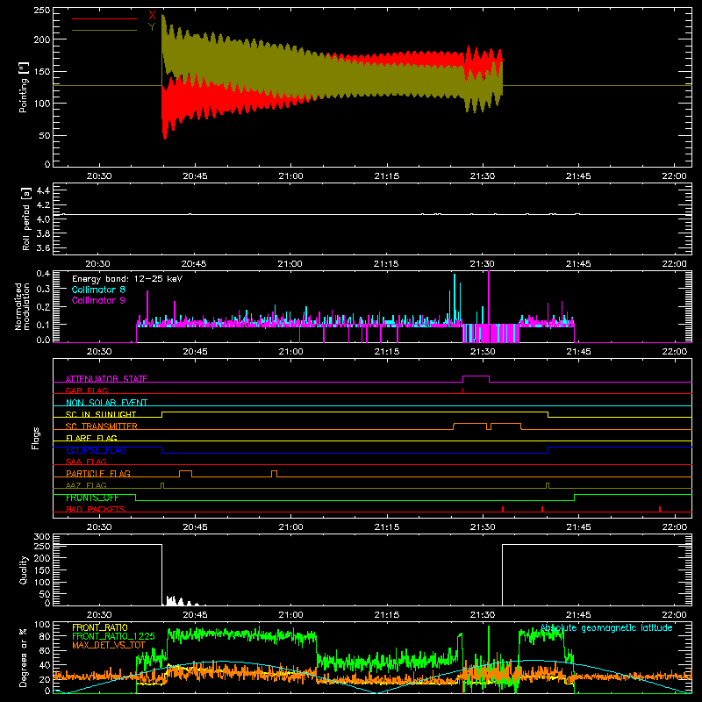Viewport: 702px width, 702px height.
Task: Click the FLARE_FLAG label
Action: point(91,438)
